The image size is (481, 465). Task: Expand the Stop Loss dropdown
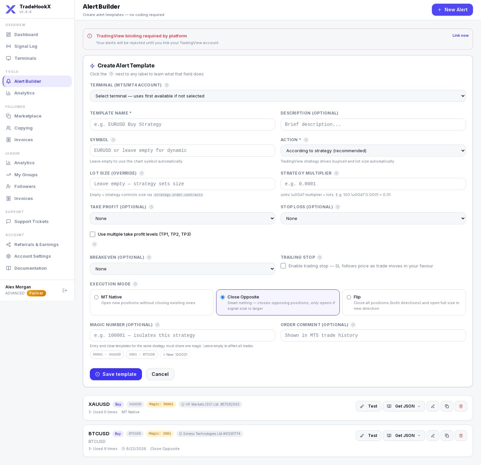pyautogui.click(x=373, y=218)
